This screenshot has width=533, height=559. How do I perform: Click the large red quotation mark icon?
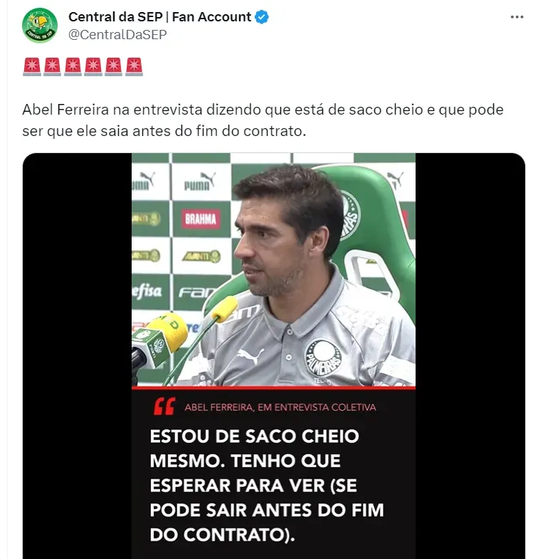pyautogui.click(x=164, y=407)
